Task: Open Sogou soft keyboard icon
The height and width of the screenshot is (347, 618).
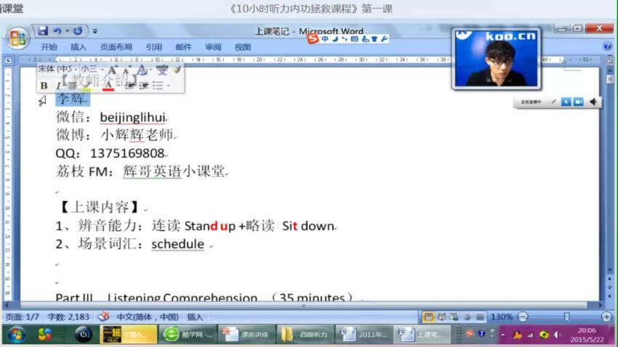Action: tap(354, 38)
